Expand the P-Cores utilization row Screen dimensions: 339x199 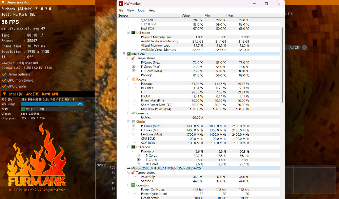pos(138,155)
